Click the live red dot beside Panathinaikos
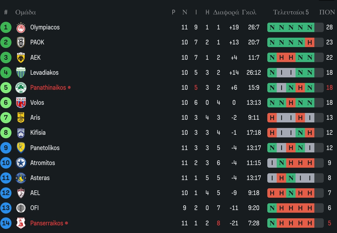The height and width of the screenshot is (233, 337). pos(69,87)
